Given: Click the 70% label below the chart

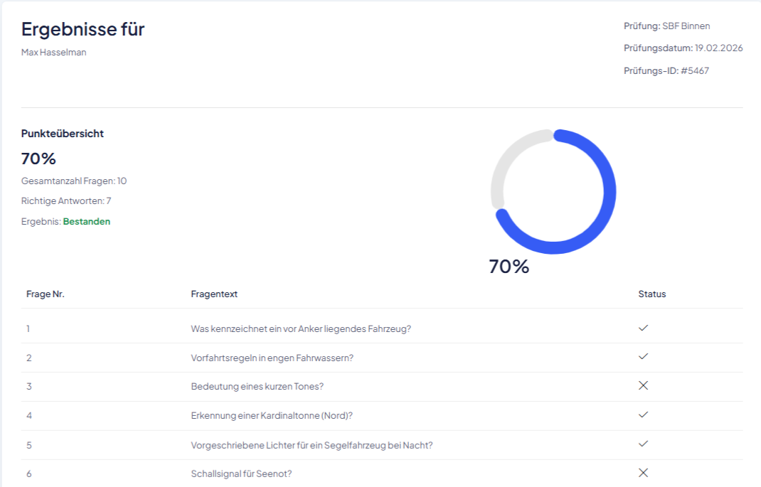Looking at the screenshot, I should (x=509, y=267).
